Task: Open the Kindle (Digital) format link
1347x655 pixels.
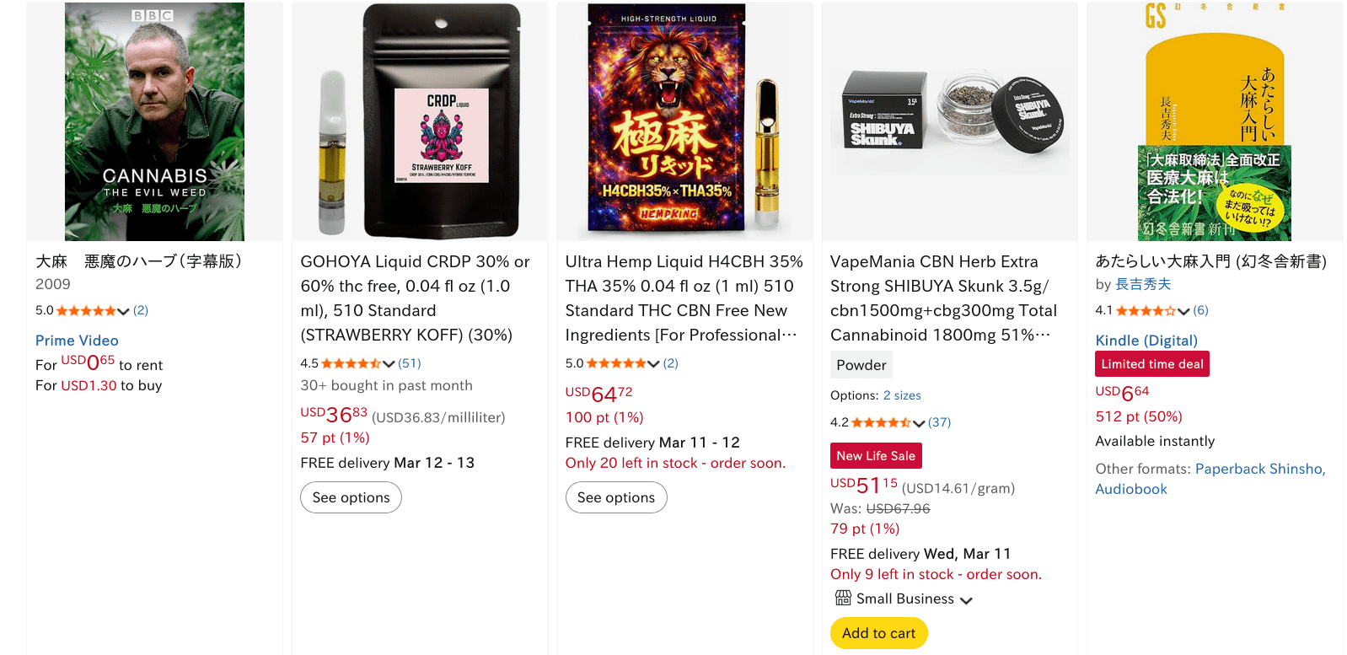Action: [x=1146, y=341]
